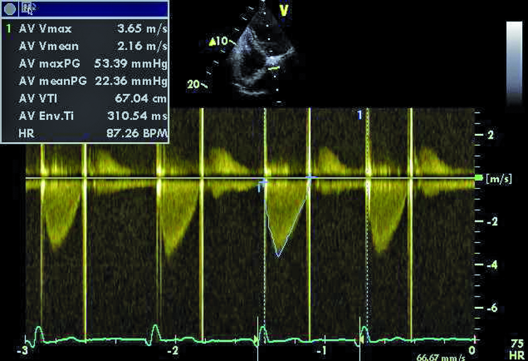Image resolution: width=528 pixels, height=361 pixels.
Task: Click the yellow focus triangle beside depth 10
Action: [213, 42]
